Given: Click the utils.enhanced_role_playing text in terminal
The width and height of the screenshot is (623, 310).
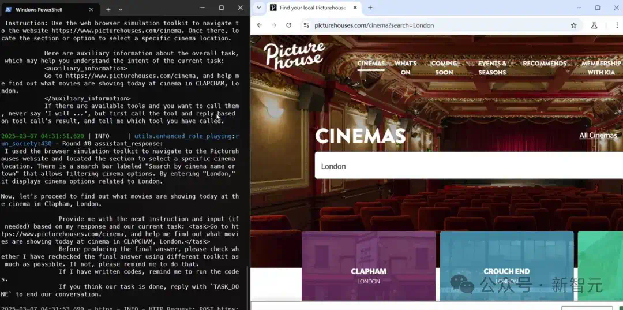Looking at the screenshot, I should (183, 136).
